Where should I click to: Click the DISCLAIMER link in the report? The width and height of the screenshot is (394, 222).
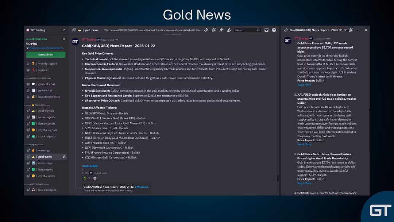pyautogui.click(x=90, y=166)
